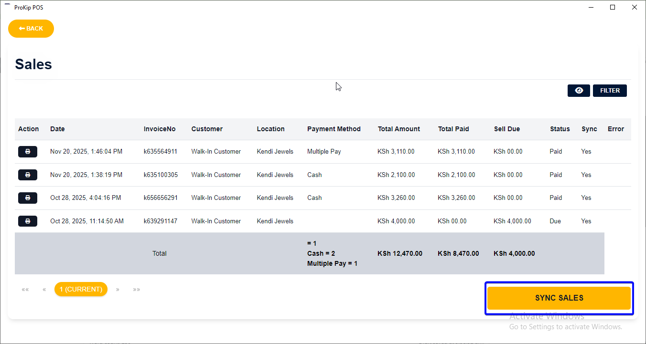This screenshot has height=344, width=646.
Task: Select date Oct 28, 2025, 11:14:50 AM
Action: point(87,221)
